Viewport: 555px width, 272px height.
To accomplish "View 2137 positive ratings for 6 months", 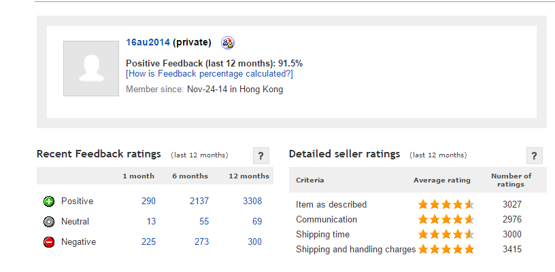I will (199, 201).
